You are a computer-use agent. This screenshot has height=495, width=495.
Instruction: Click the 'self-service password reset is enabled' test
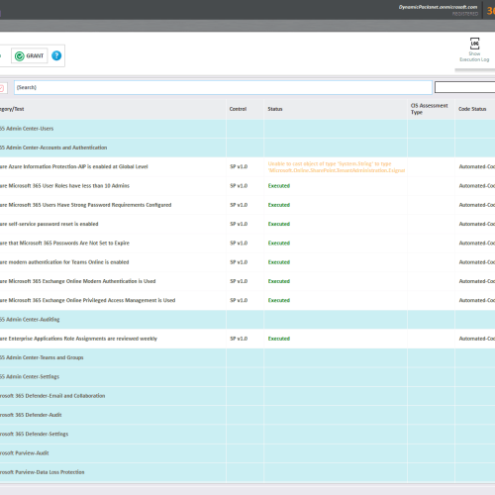point(49,224)
